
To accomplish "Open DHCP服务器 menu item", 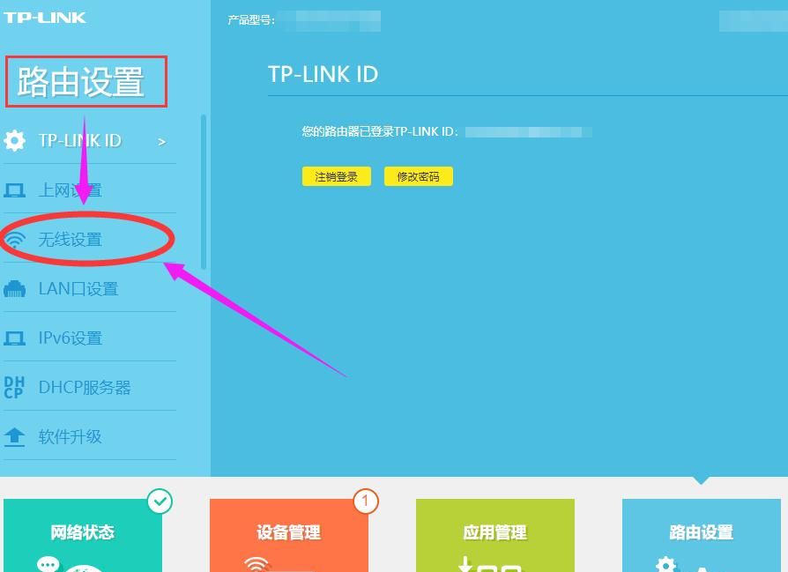I will [x=90, y=388].
